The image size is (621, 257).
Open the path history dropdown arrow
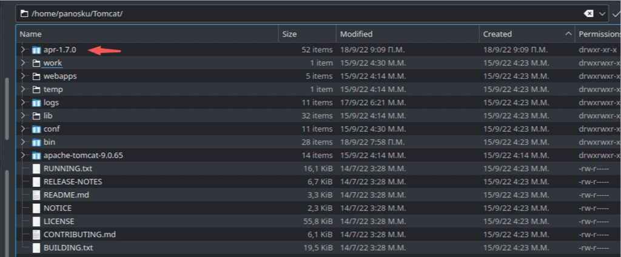click(x=602, y=14)
